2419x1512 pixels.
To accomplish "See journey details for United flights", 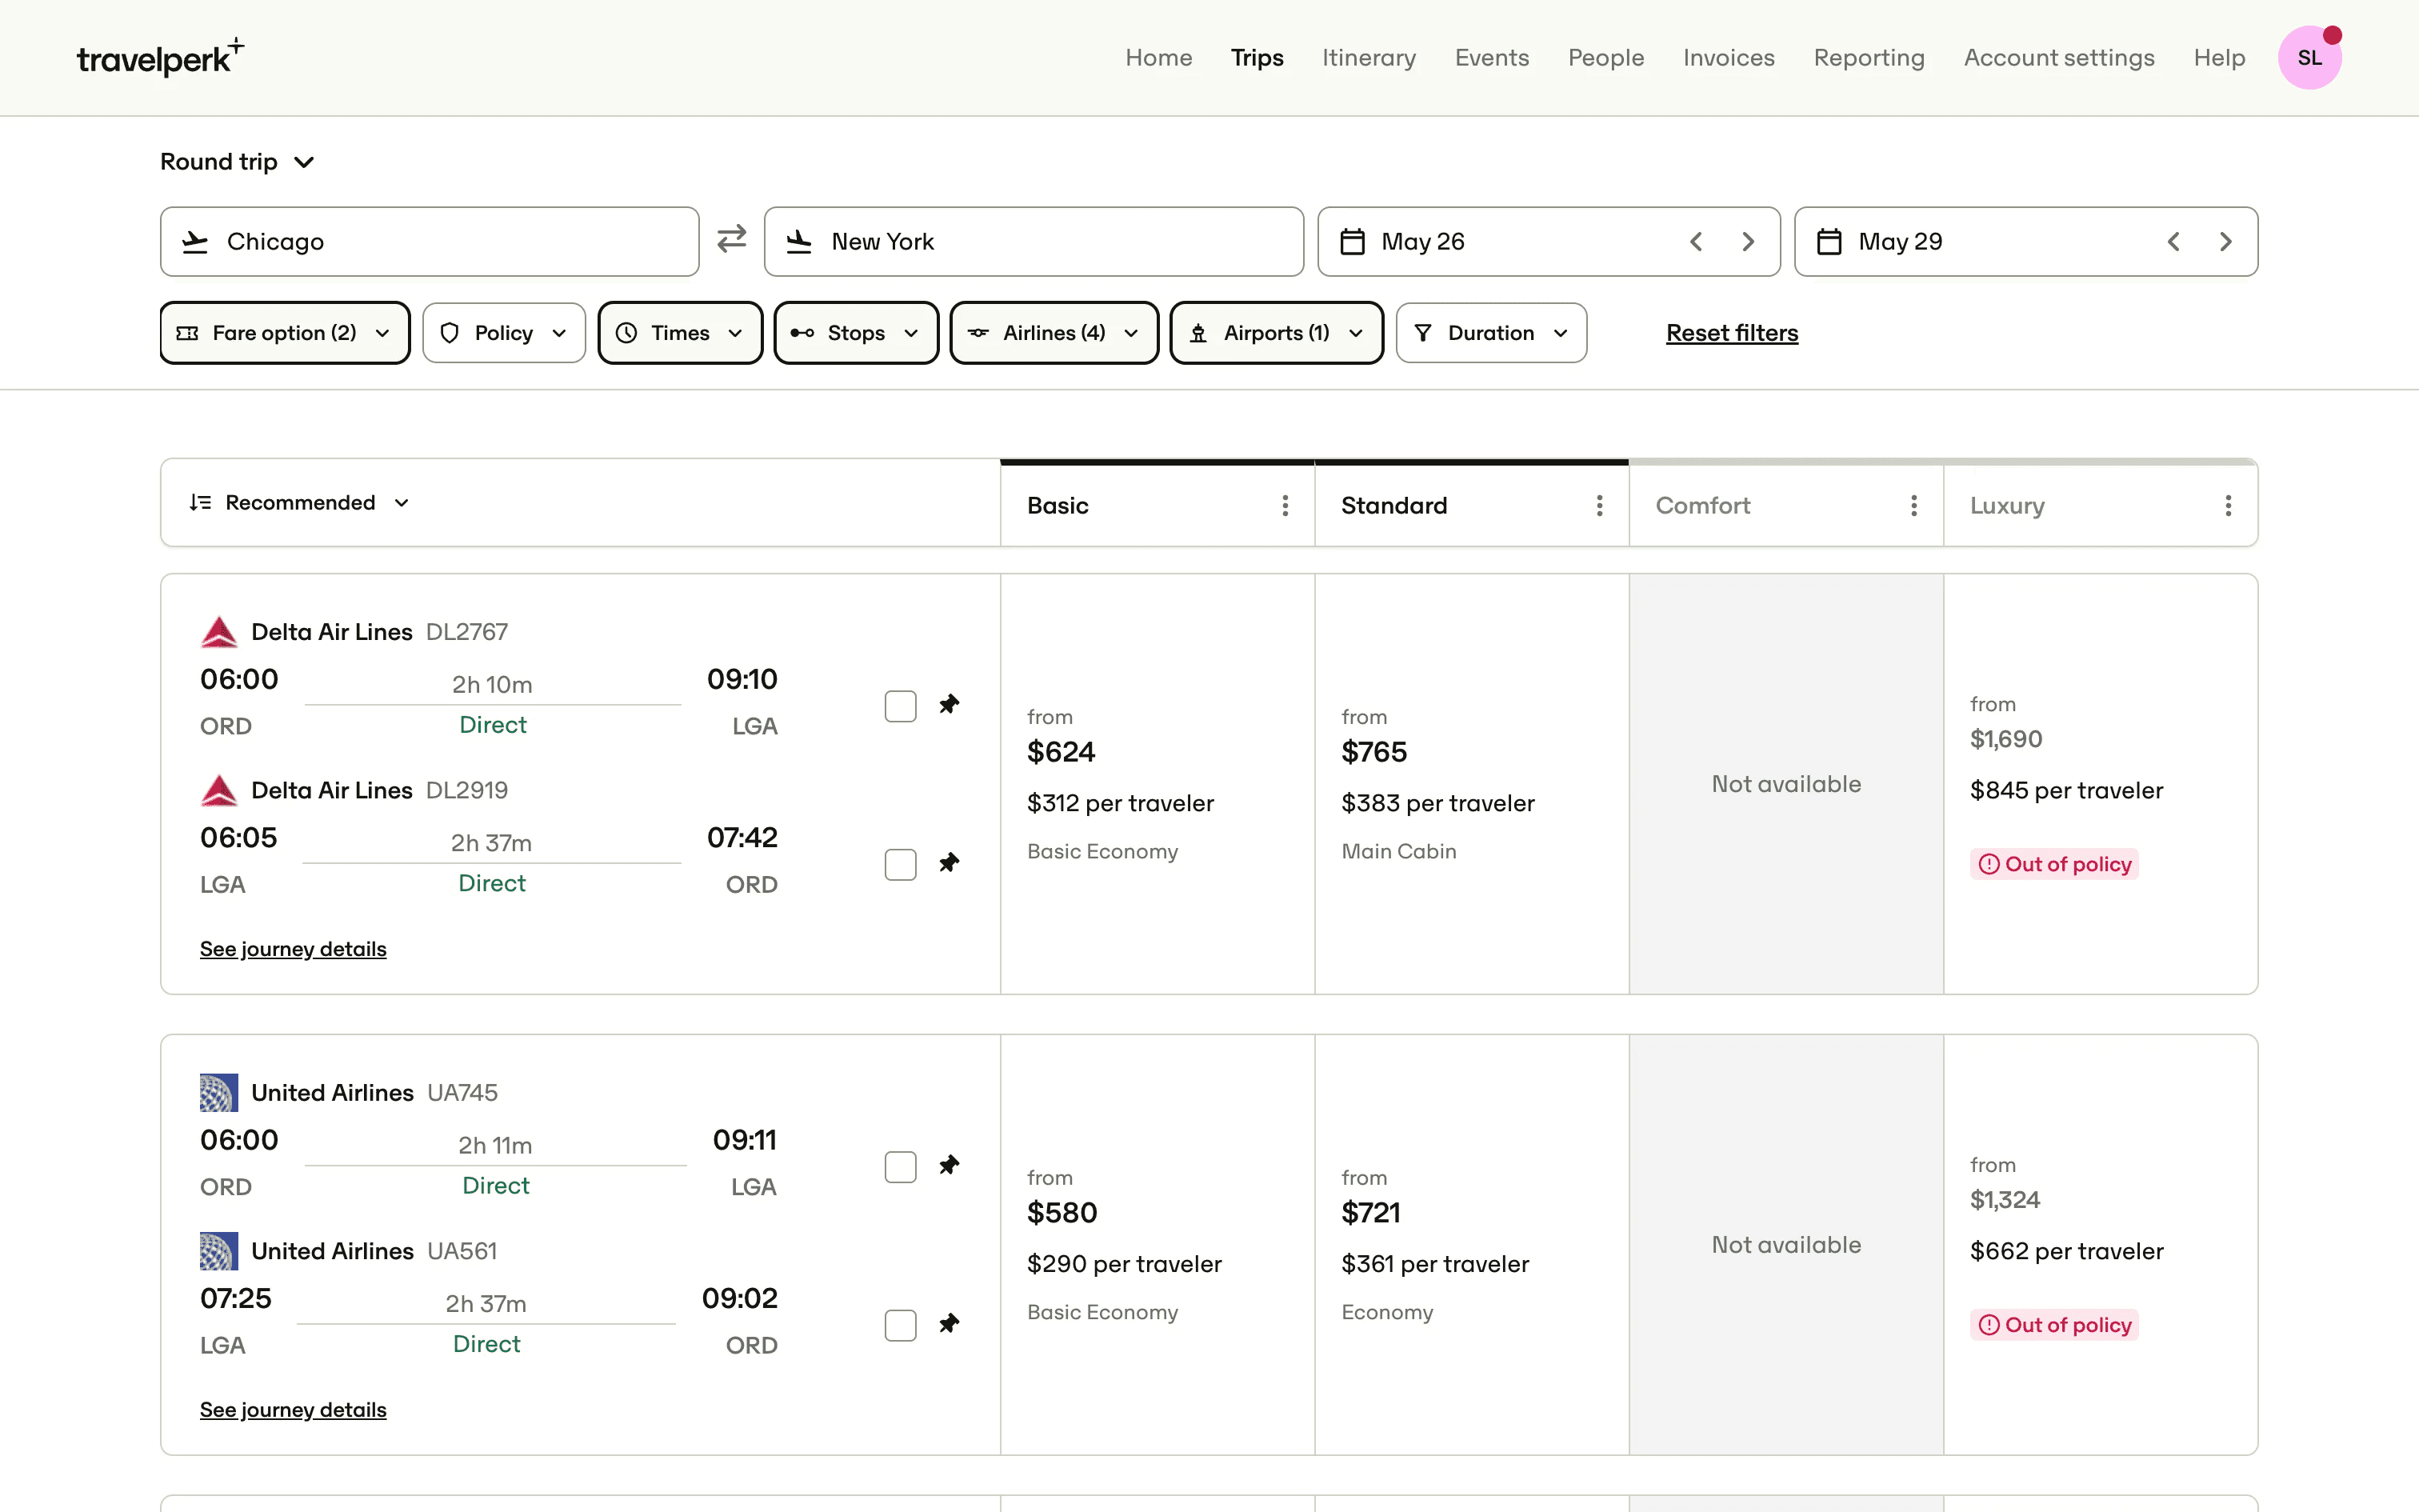I will (x=293, y=1410).
